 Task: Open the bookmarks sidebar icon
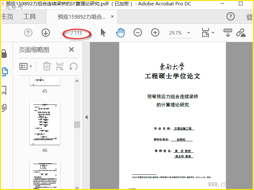pyautogui.click(x=4, y=90)
